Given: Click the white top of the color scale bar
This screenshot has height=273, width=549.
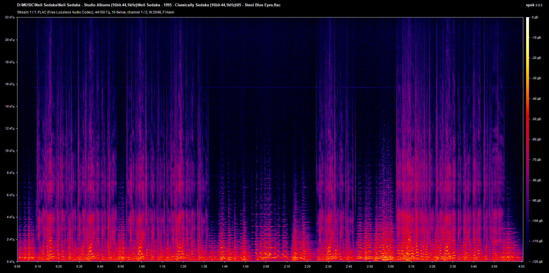Looking at the screenshot, I should click(528, 19).
